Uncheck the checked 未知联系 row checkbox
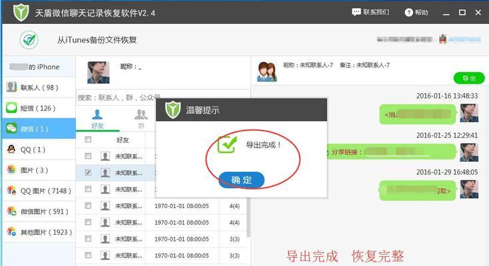 click(88, 172)
